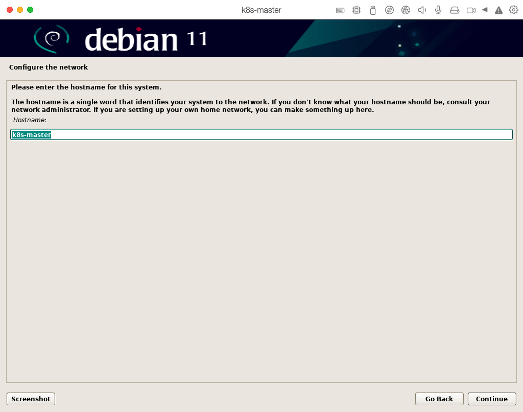Open the CPU chip icon in the toolbar

[x=356, y=10]
